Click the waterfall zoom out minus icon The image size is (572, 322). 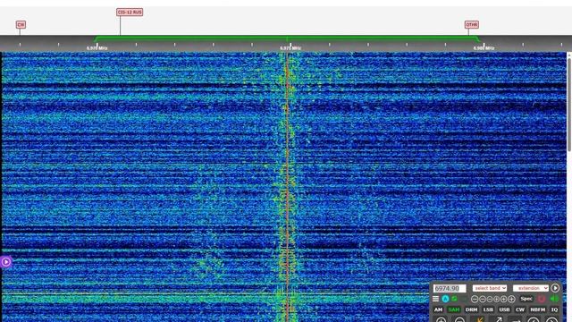coord(459,320)
